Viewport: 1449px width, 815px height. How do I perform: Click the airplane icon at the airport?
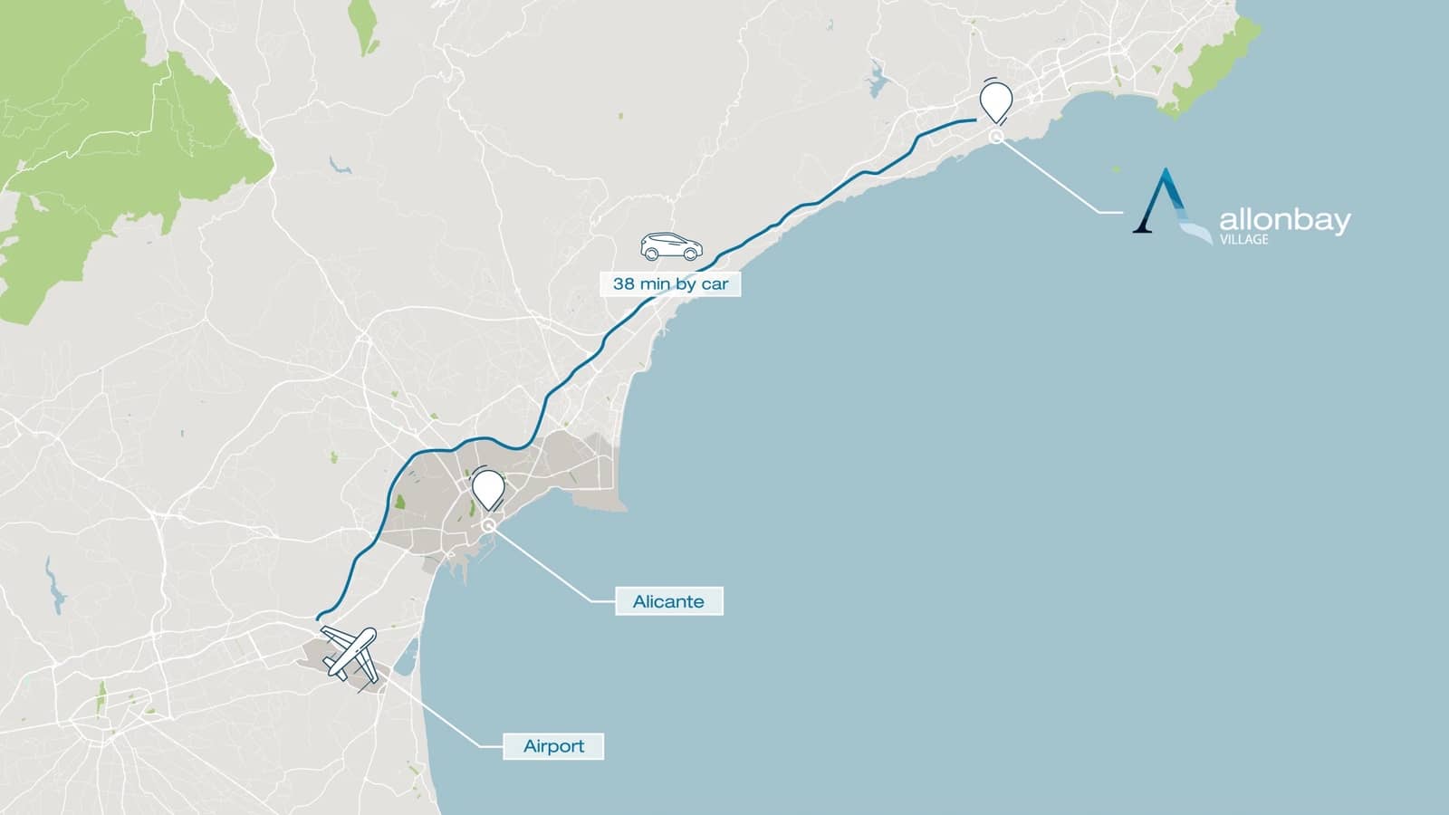350,654
